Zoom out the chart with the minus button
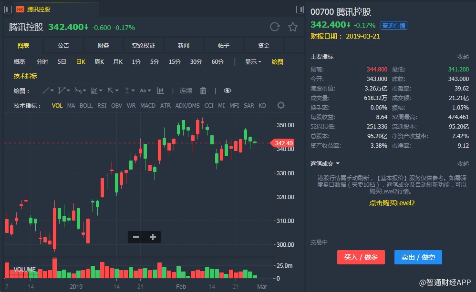The height and width of the screenshot is (292, 476). (136, 237)
